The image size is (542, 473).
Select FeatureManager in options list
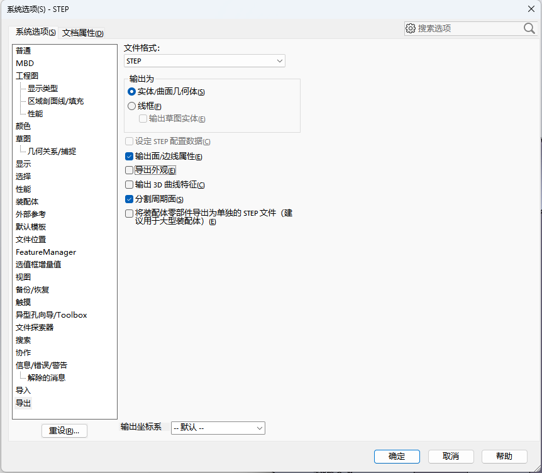click(x=46, y=252)
